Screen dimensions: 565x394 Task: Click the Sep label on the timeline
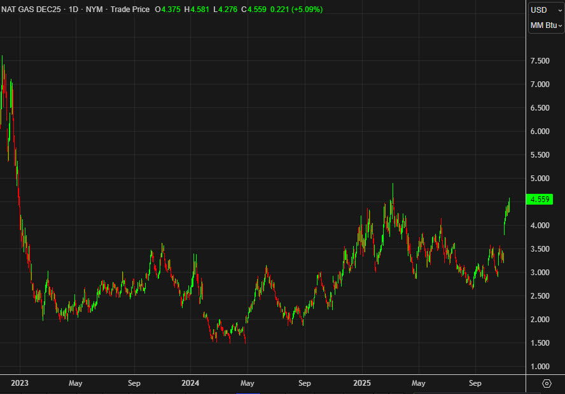(x=475, y=383)
